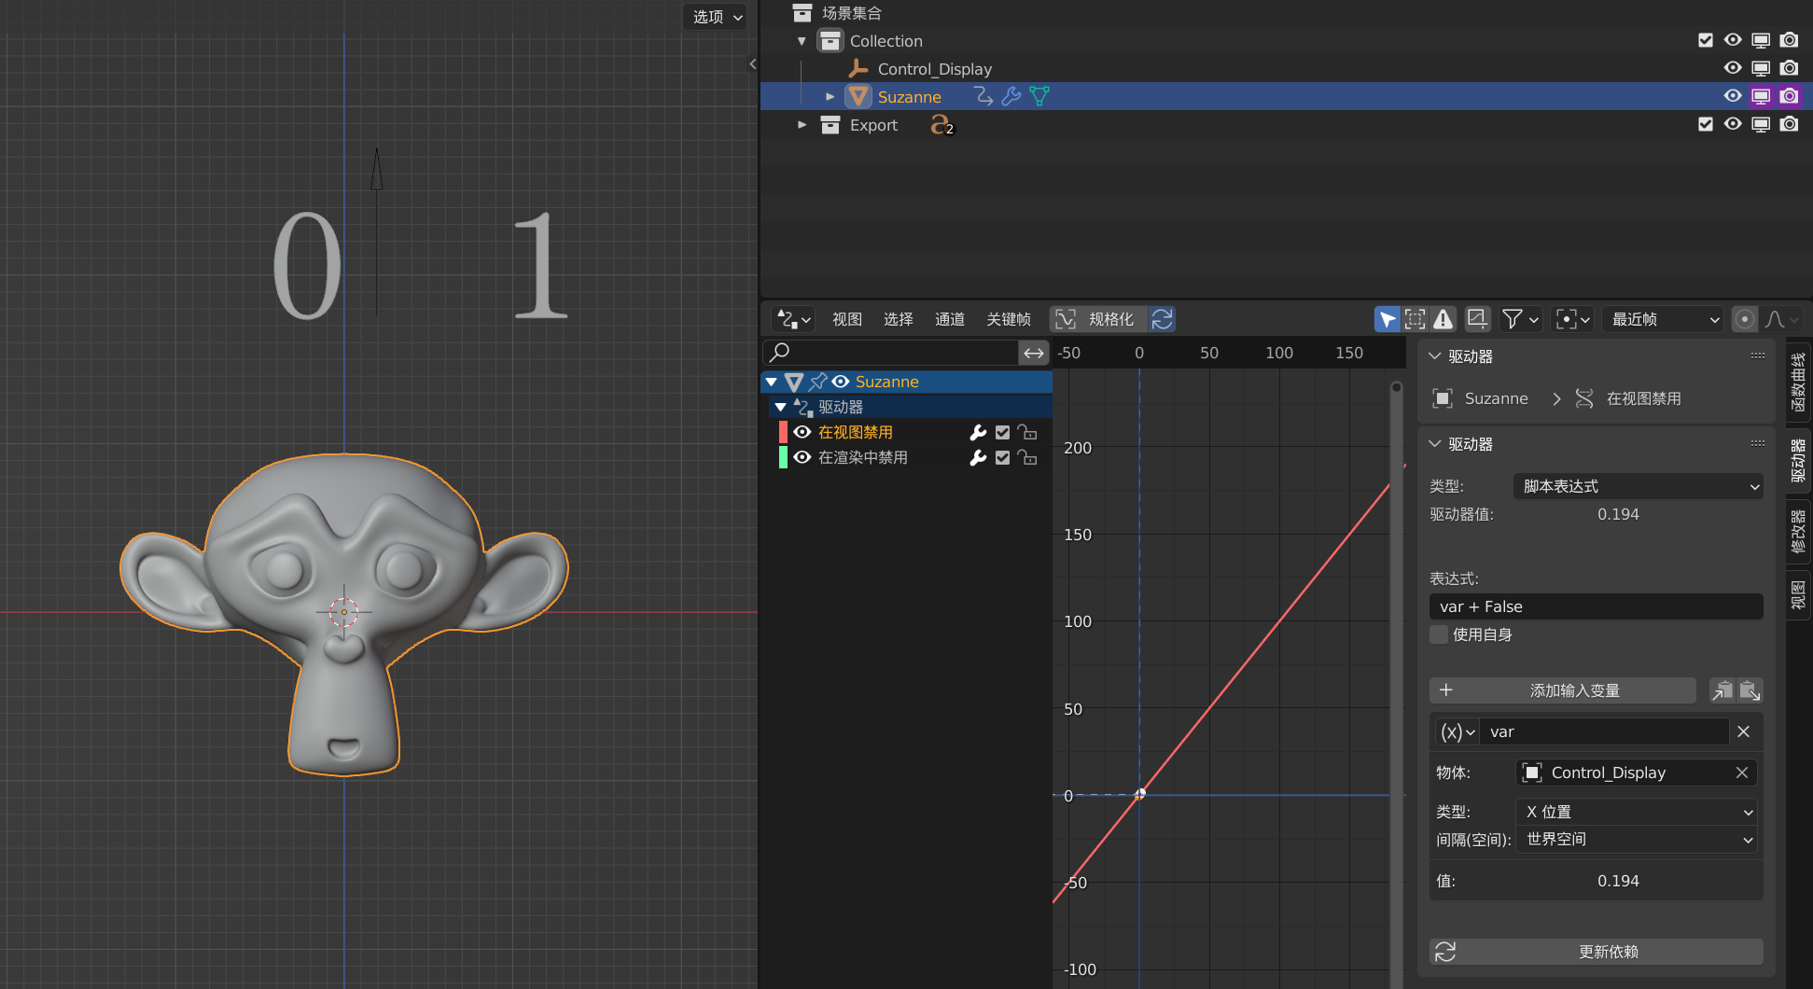Click the auto-normalization refresh icon
The height and width of the screenshot is (989, 1813).
tap(1162, 319)
